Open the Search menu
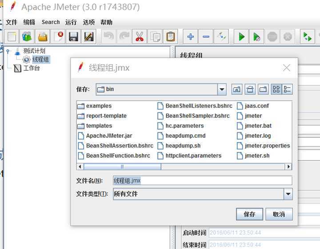This screenshot has width=320, height=249. [x=51, y=22]
